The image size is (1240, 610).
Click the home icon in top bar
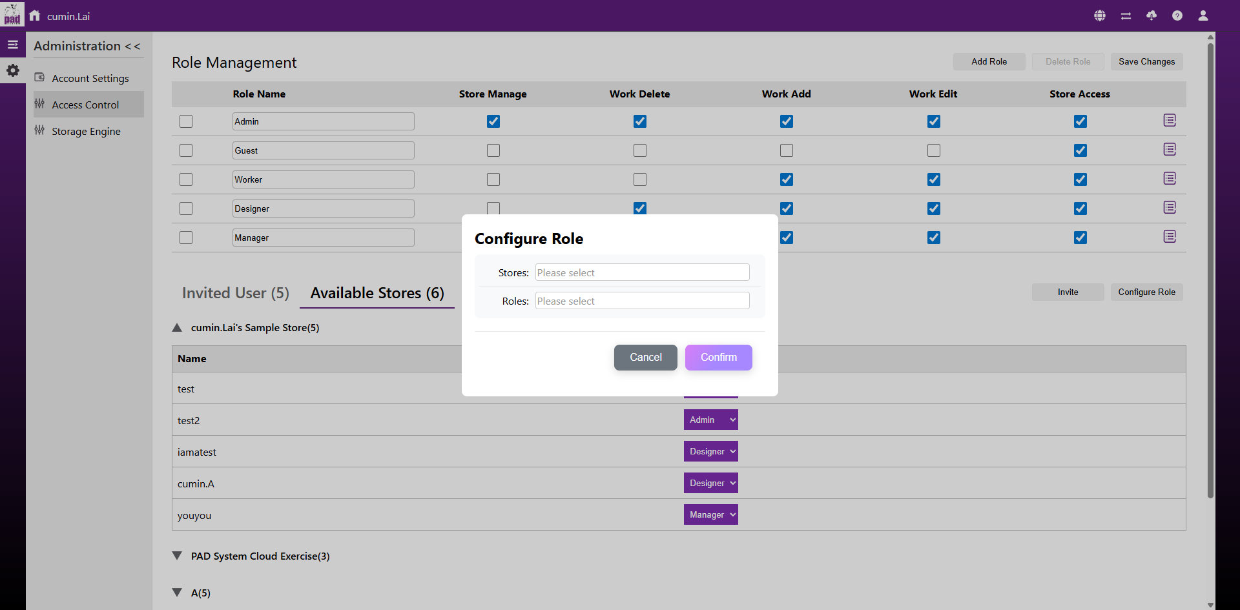tap(35, 15)
